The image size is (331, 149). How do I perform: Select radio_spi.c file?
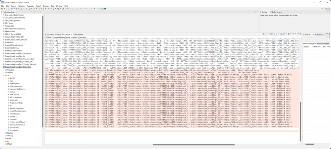14,100
